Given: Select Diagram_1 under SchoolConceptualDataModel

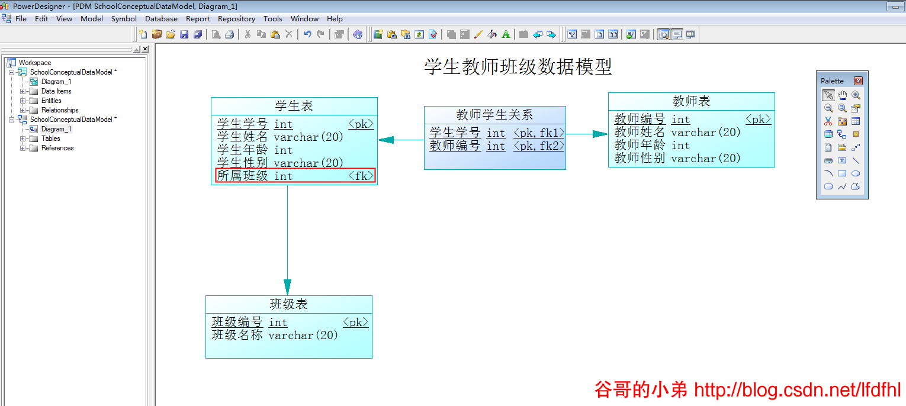Looking at the screenshot, I should pos(57,81).
